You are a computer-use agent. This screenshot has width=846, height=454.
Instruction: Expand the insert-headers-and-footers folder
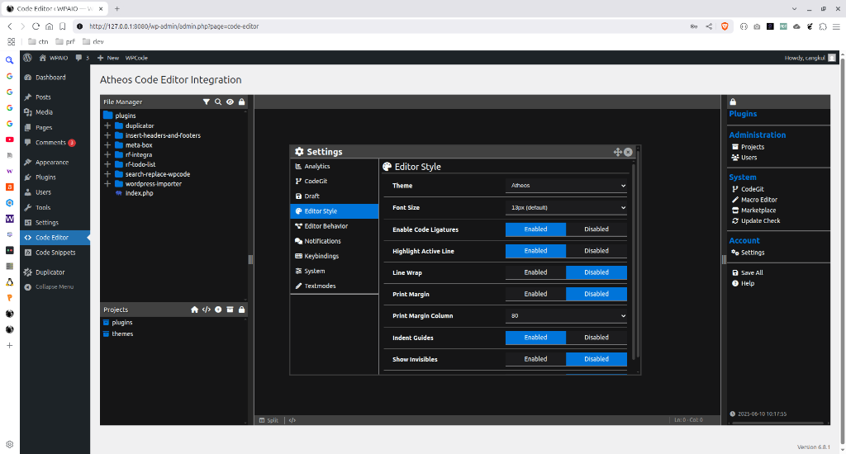107,135
